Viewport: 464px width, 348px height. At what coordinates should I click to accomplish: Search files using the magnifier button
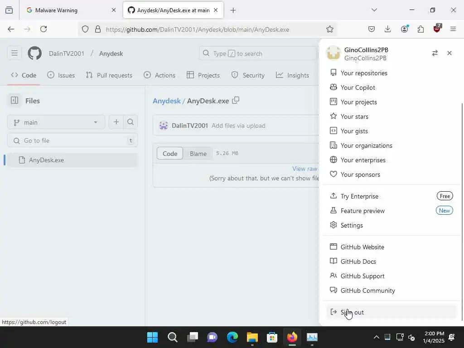pos(130,122)
